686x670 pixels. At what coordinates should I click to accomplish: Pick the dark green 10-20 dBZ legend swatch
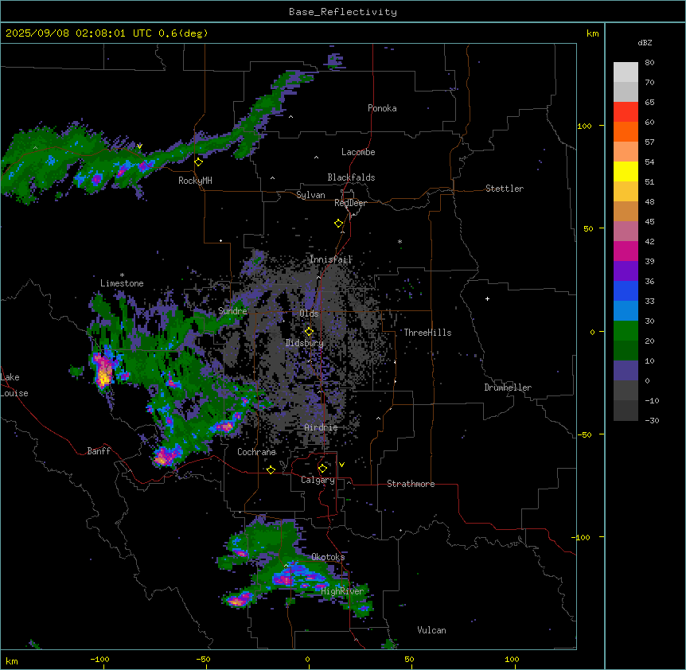(x=626, y=351)
